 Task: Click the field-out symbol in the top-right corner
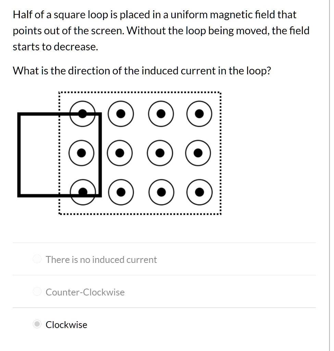pos(199,114)
